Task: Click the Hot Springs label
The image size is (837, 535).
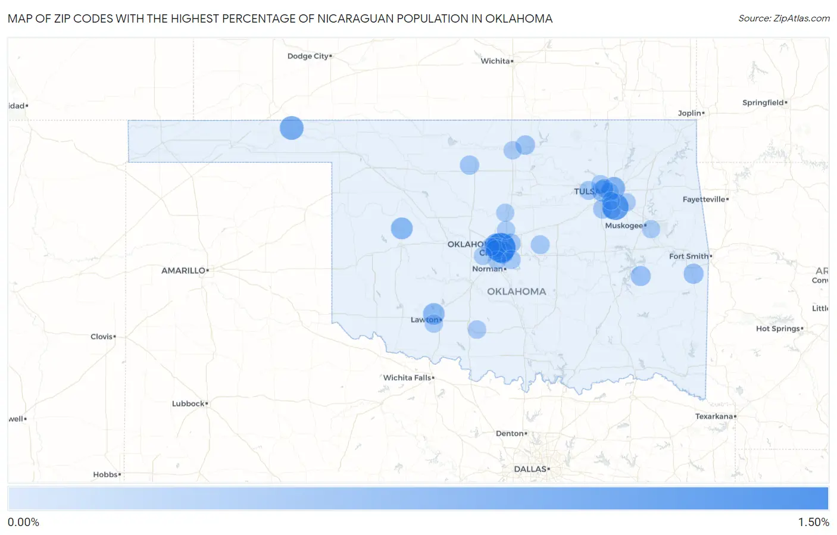Action: 777,328
